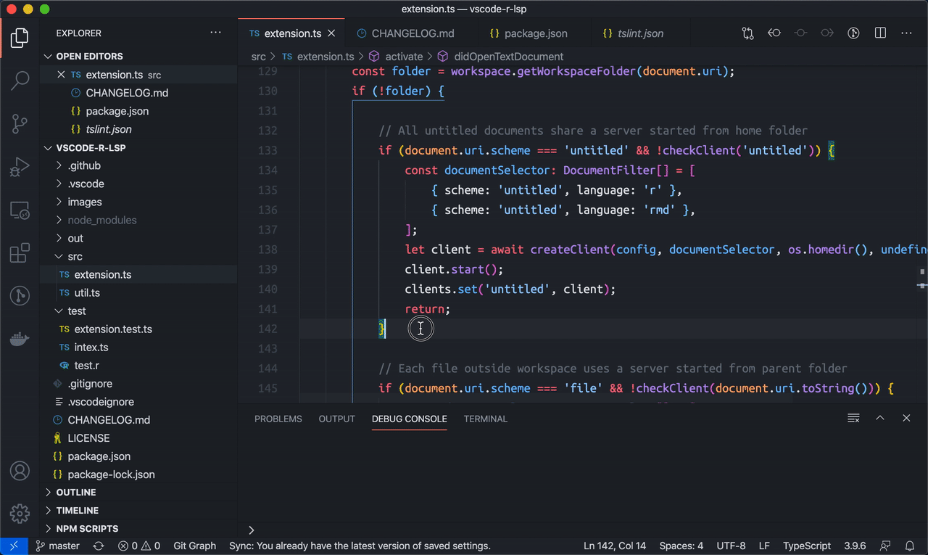This screenshot has height=555, width=928.
Task: Collapse the VSCODE-R-LSP folder section
Action: click(139, 147)
